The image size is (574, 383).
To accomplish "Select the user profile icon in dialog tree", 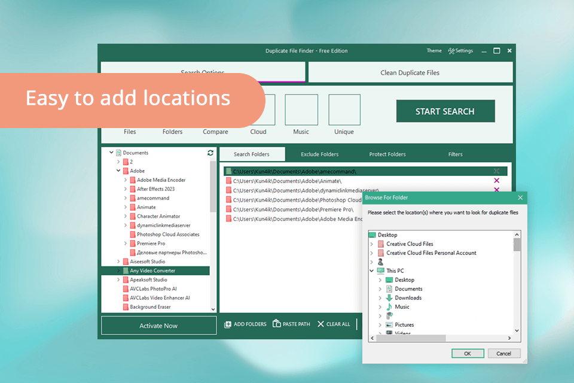I will point(381,262).
